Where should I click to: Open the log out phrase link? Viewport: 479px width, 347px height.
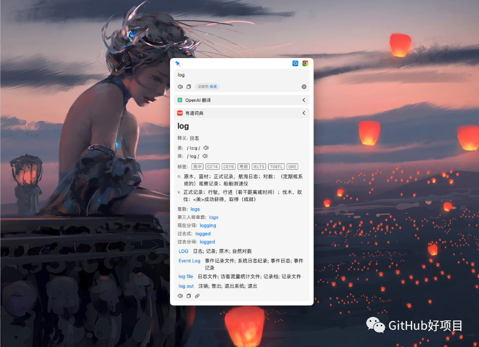pos(186,286)
